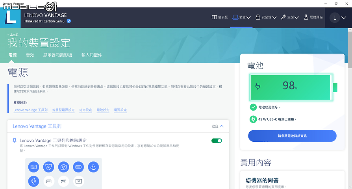This screenshot has height=189, width=352.
Task: Expand the 安全性 menu chevron
Action: tap(274, 17)
